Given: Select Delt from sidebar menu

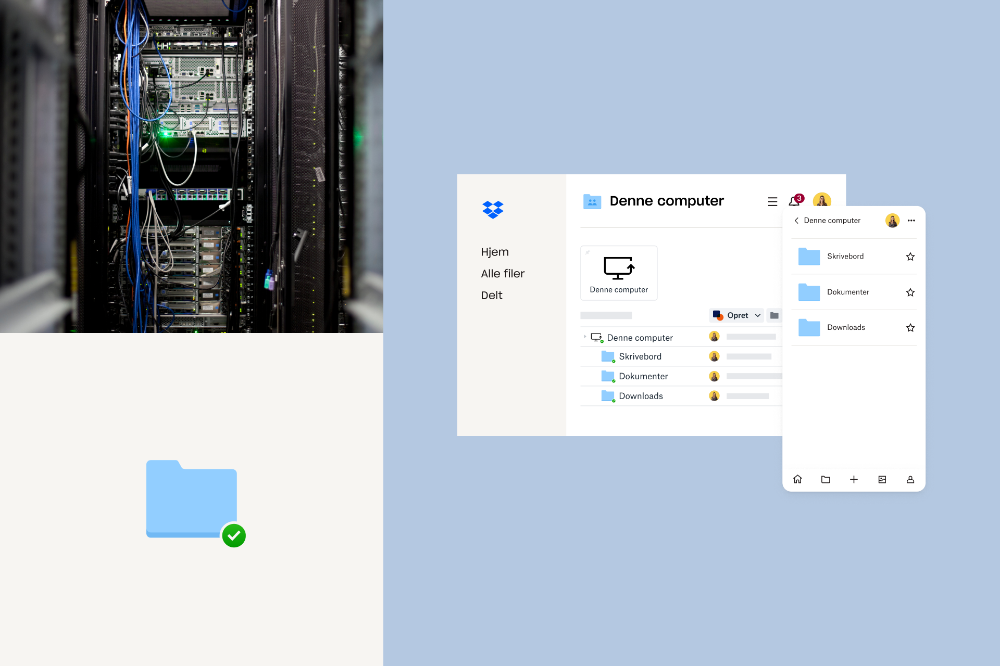Looking at the screenshot, I should (492, 294).
